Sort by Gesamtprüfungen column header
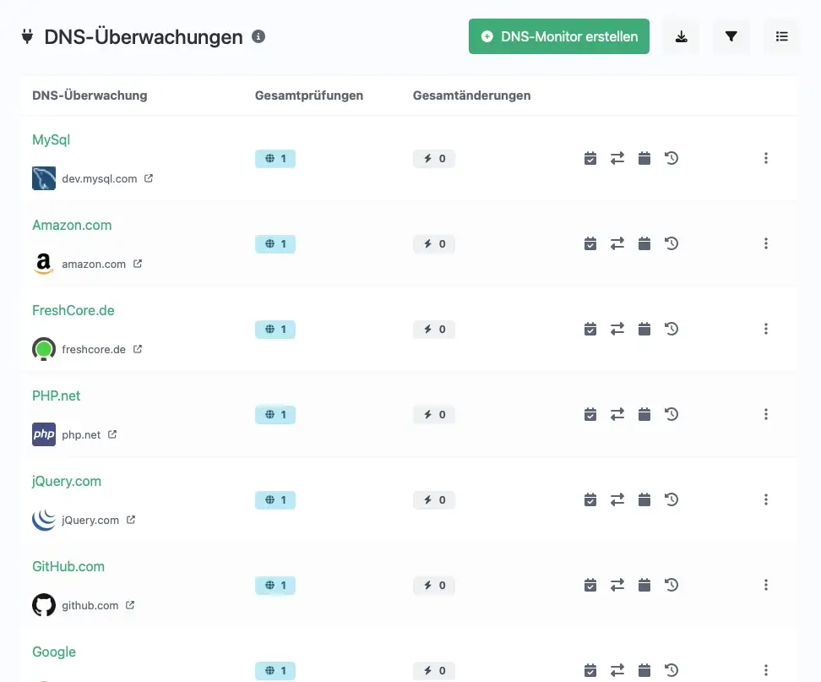Viewport: 821px width, 682px height. point(308,95)
